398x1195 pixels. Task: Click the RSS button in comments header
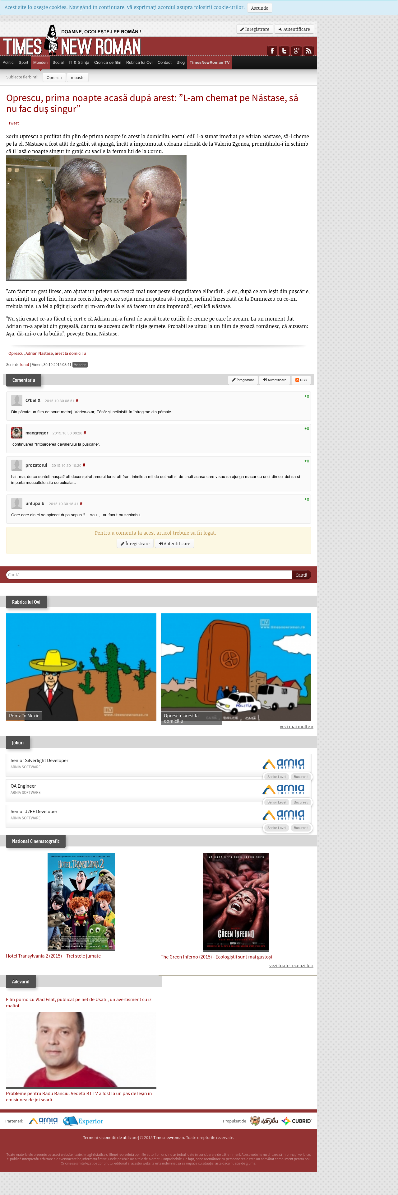coord(301,380)
